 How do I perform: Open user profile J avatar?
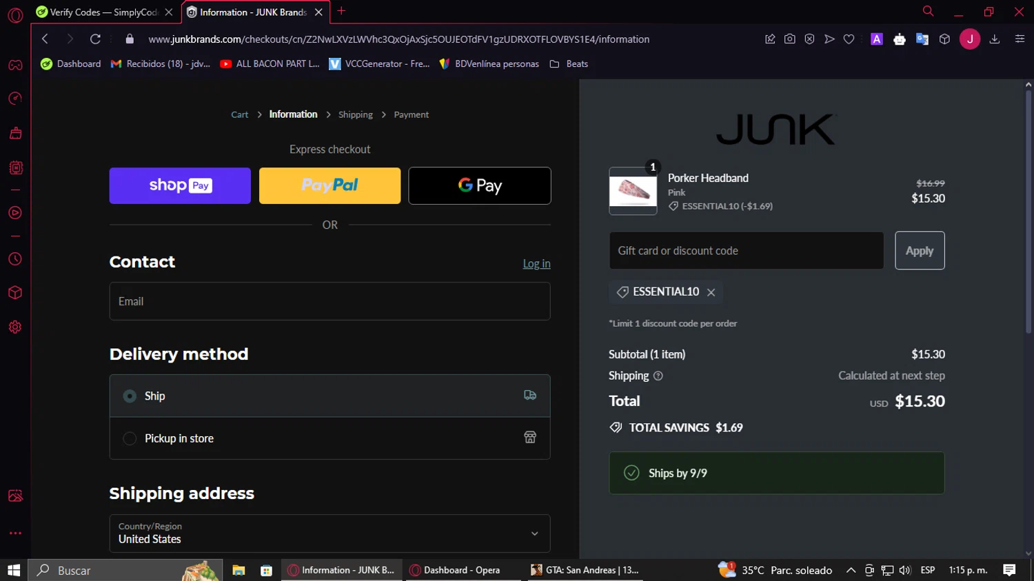tap(970, 39)
